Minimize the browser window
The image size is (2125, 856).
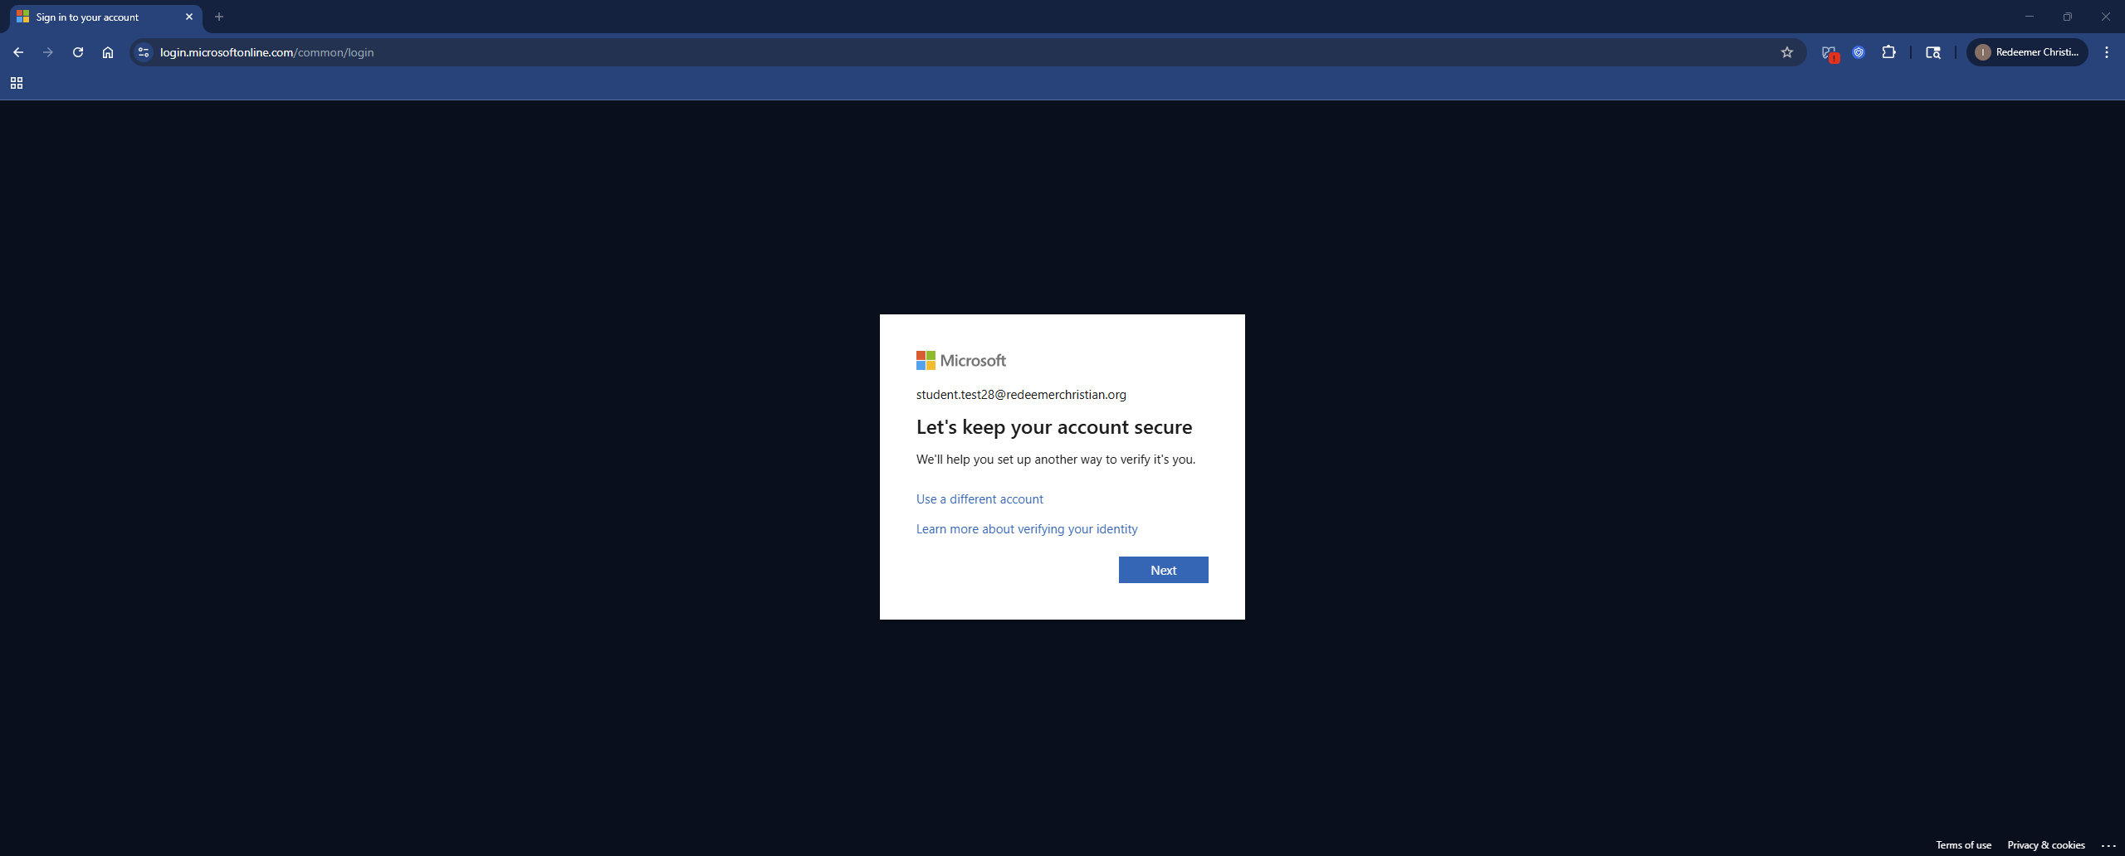pyautogui.click(x=2030, y=17)
